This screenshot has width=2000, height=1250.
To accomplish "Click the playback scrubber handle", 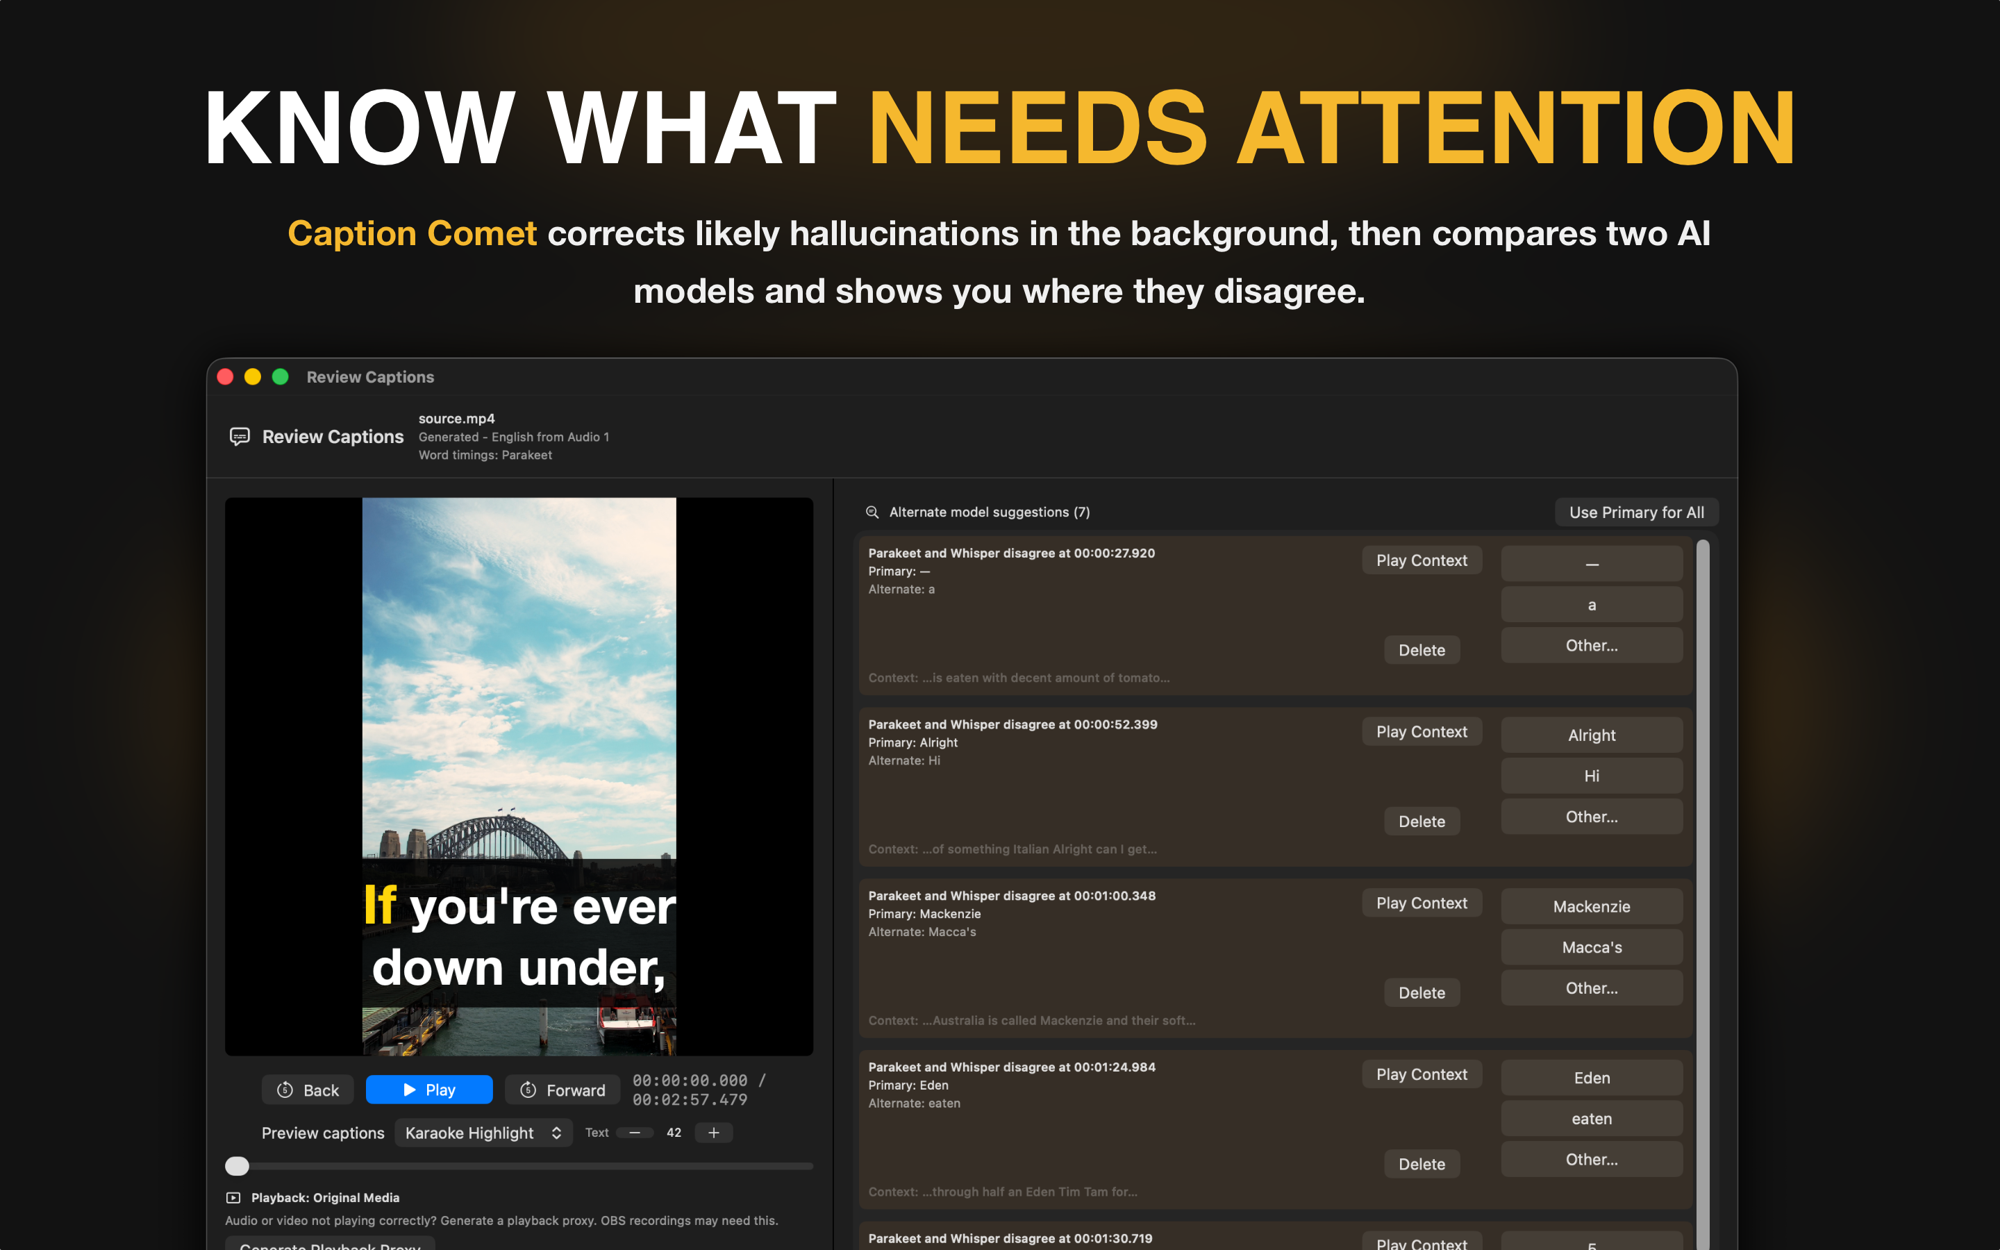I will click(237, 1166).
